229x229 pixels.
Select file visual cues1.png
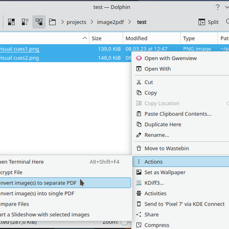[x=19, y=49]
